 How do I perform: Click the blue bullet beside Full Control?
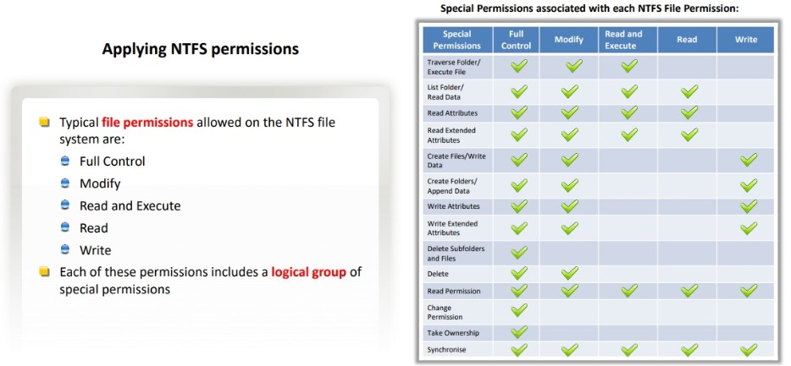(64, 161)
